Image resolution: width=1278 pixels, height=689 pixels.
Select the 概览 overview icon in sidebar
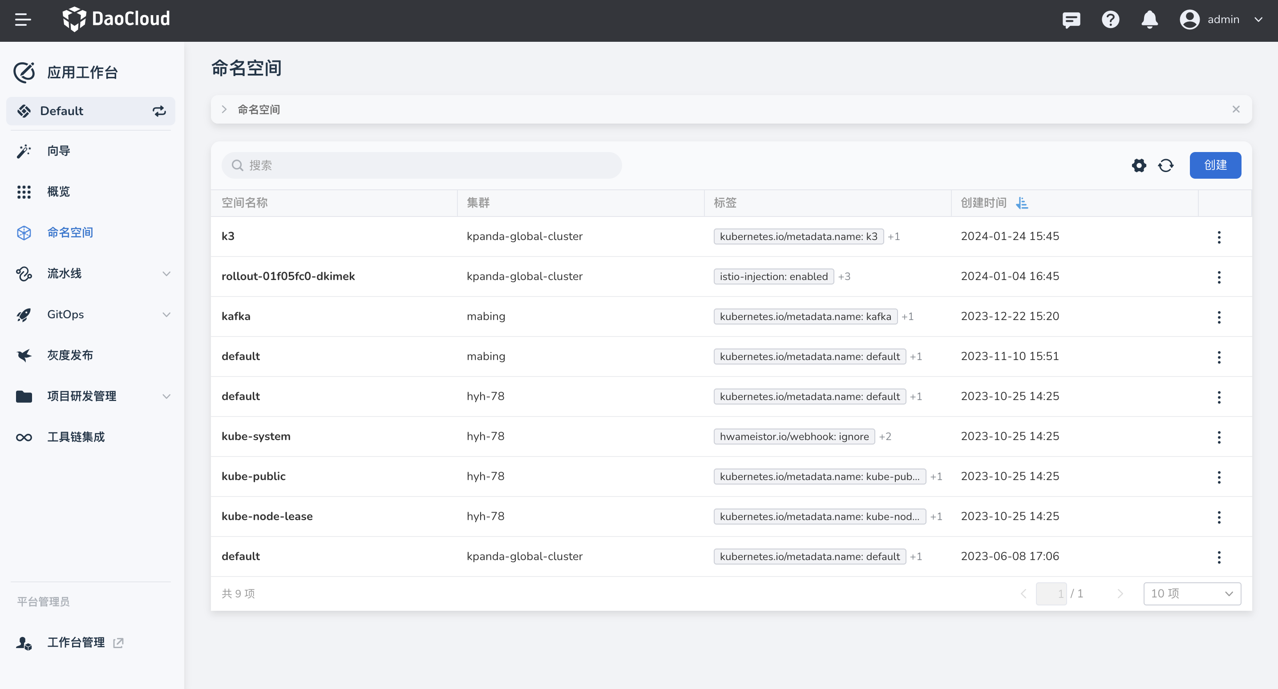[x=24, y=192]
